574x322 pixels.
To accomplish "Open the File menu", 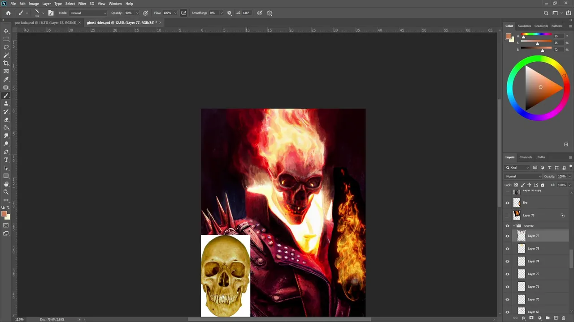I will [x=13, y=4].
